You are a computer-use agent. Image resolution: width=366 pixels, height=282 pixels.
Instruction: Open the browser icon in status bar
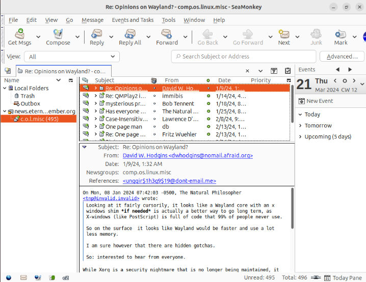pos(9,277)
